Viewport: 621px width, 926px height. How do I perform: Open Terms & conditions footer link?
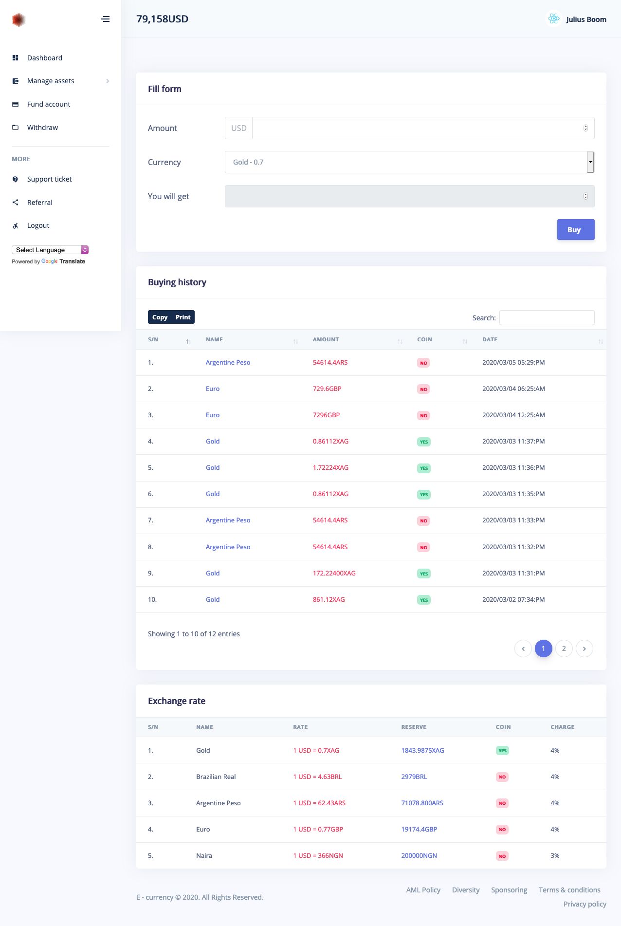[x=569, y=890]
